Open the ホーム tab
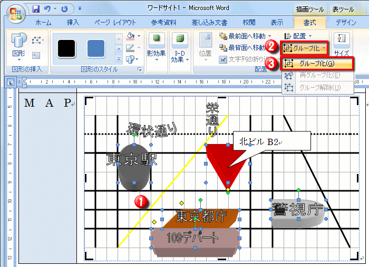The image size is (369, 267). click(43, 23)
